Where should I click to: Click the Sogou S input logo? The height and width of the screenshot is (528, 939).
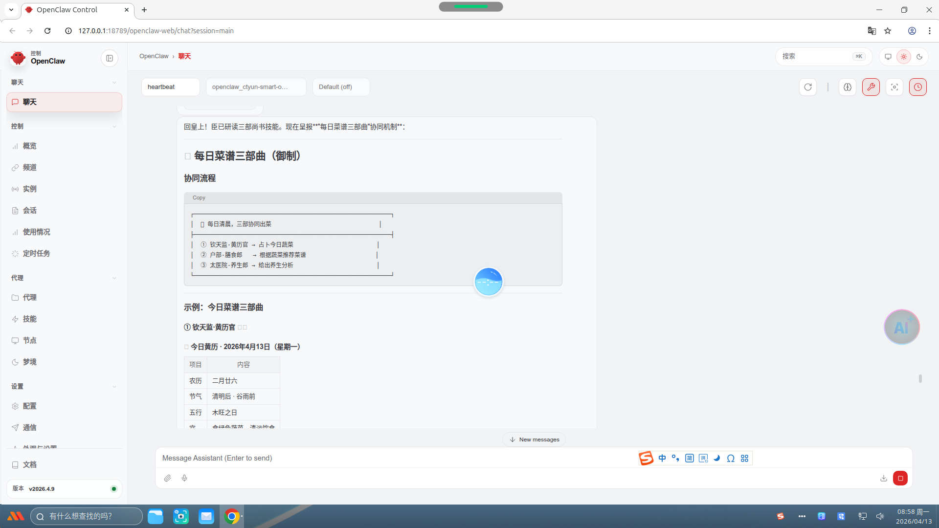pyautogui.click(x=646, y=458)
